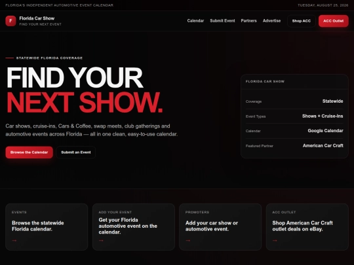Click the 'Find Your Next Event' subtitle

pos(40,24)
